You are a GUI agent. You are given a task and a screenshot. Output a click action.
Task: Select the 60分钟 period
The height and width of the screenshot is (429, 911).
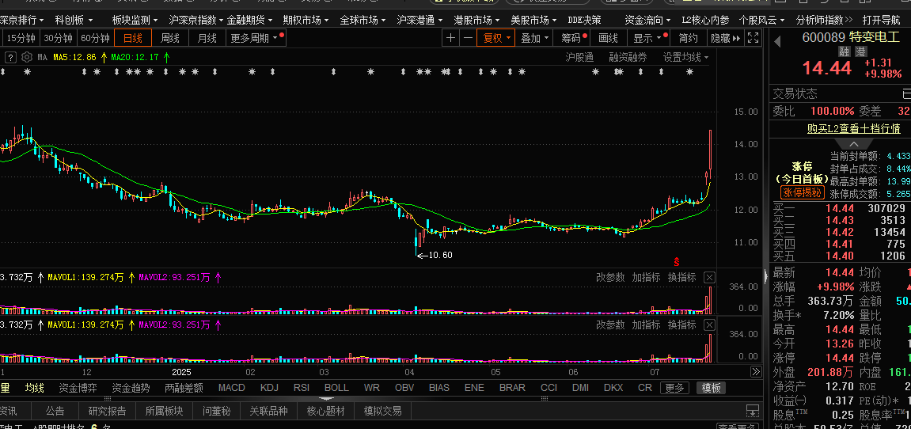(95, 38)
